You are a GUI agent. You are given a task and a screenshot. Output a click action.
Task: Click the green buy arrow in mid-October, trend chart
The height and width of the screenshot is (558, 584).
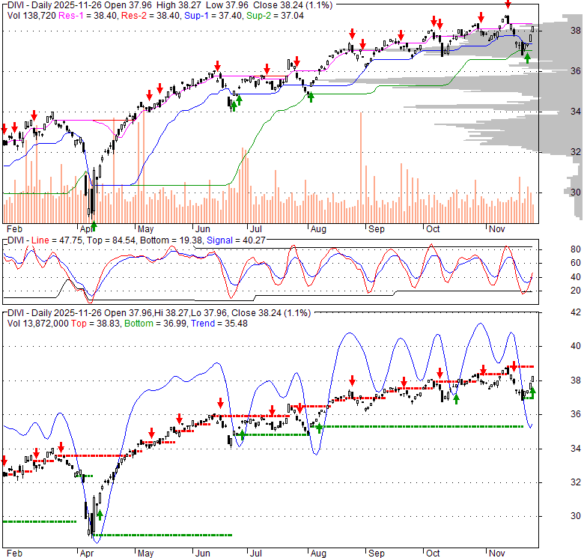(456, 399)
